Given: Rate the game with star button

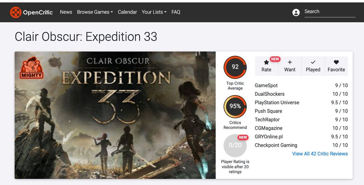Looking at the screenshot, I should tap(266, 66).
